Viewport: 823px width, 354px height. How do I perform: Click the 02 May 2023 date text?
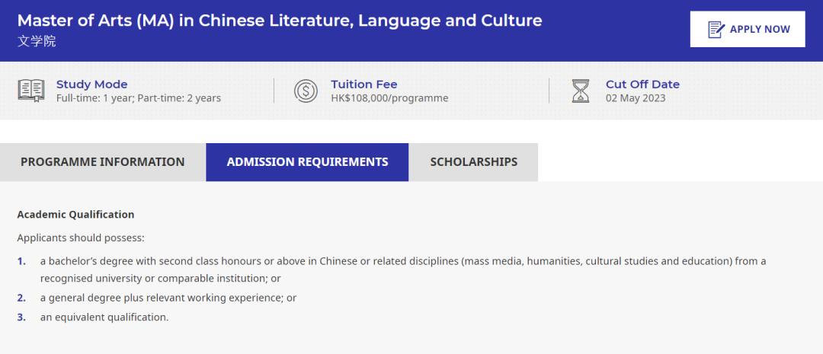tap(635, 98)
